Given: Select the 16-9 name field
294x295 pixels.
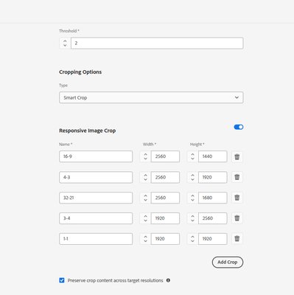Looking at the screenshot, I should click(96, 156).
